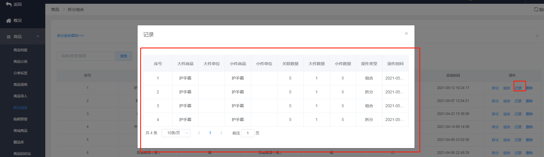Open 商品回收站 in the sidebar

tap(22, 154)
